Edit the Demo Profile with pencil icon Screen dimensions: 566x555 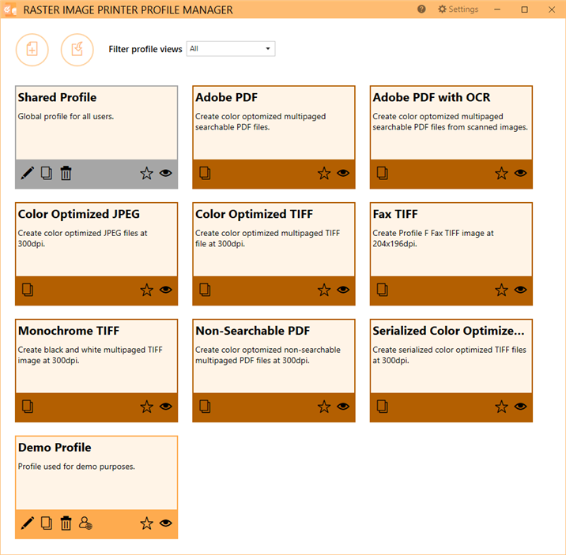(x=28, y=523)
